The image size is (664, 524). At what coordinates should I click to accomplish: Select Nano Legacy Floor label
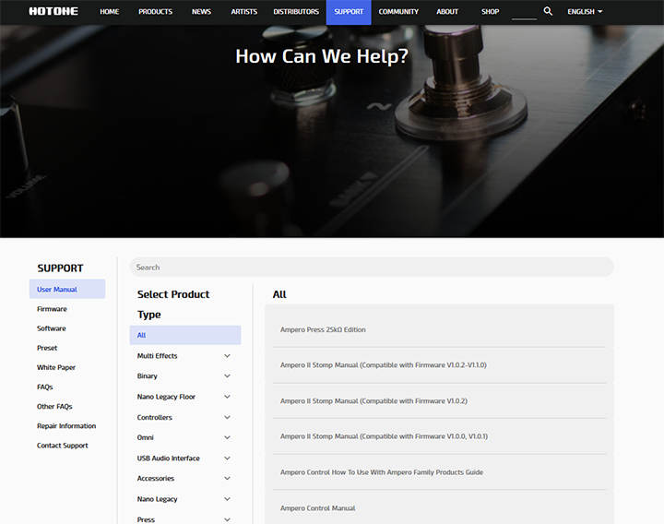[x=166, y=397]
